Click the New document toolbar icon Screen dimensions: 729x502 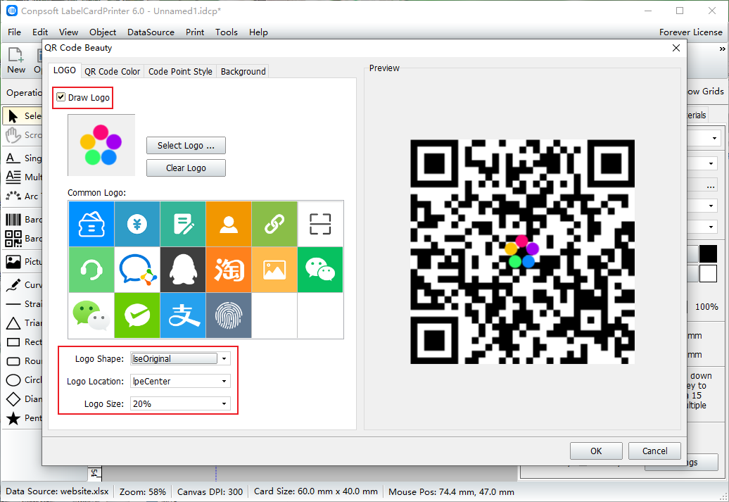tap(15, 61)
